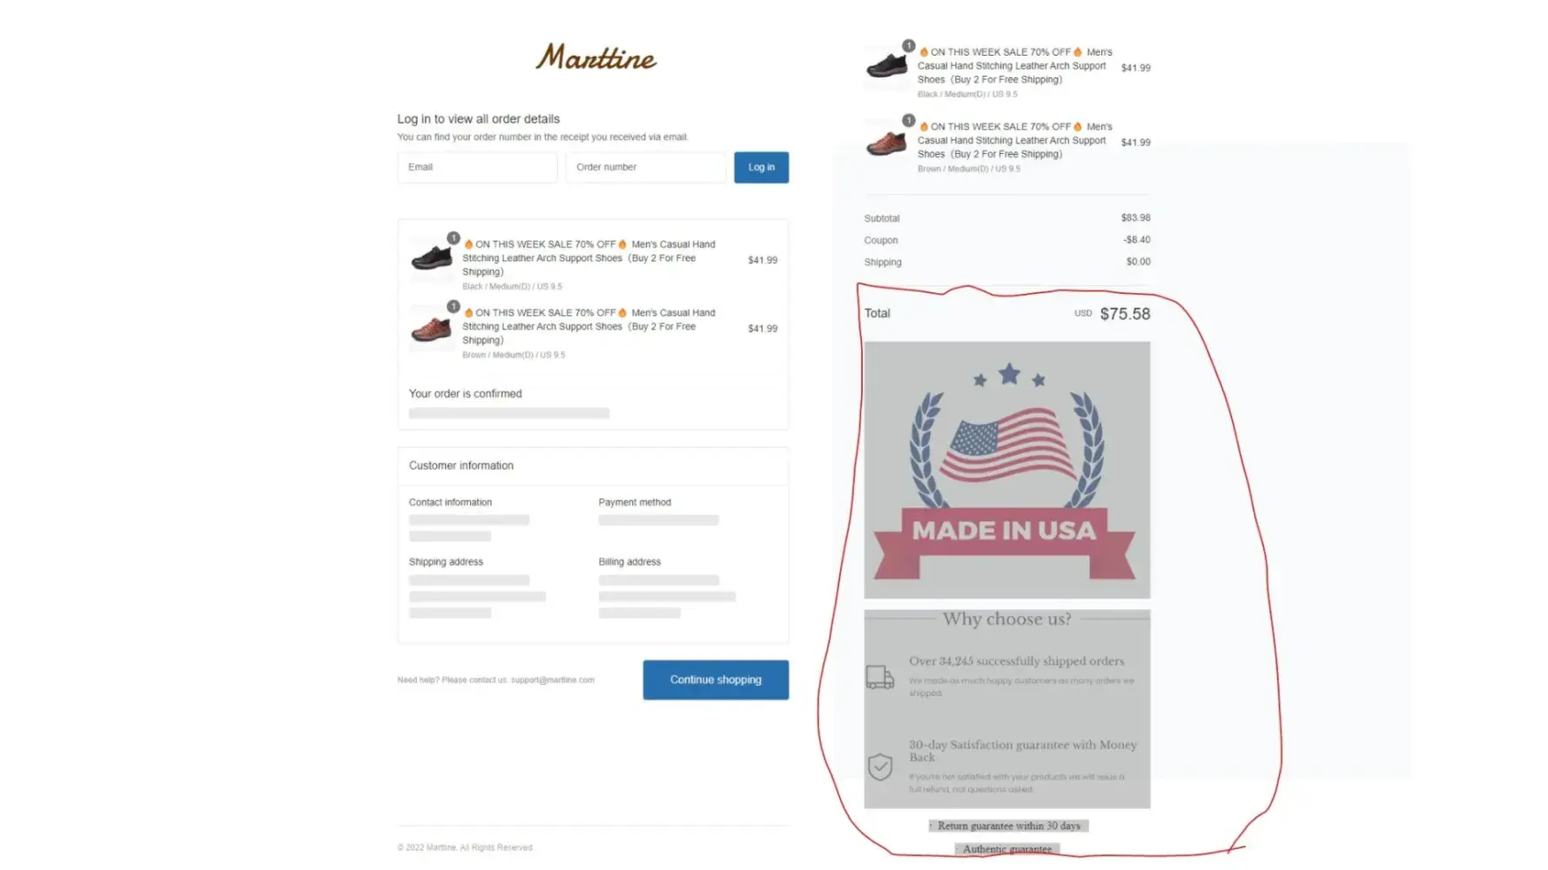Click the Why choose us? heading

tap(1006, 619)
